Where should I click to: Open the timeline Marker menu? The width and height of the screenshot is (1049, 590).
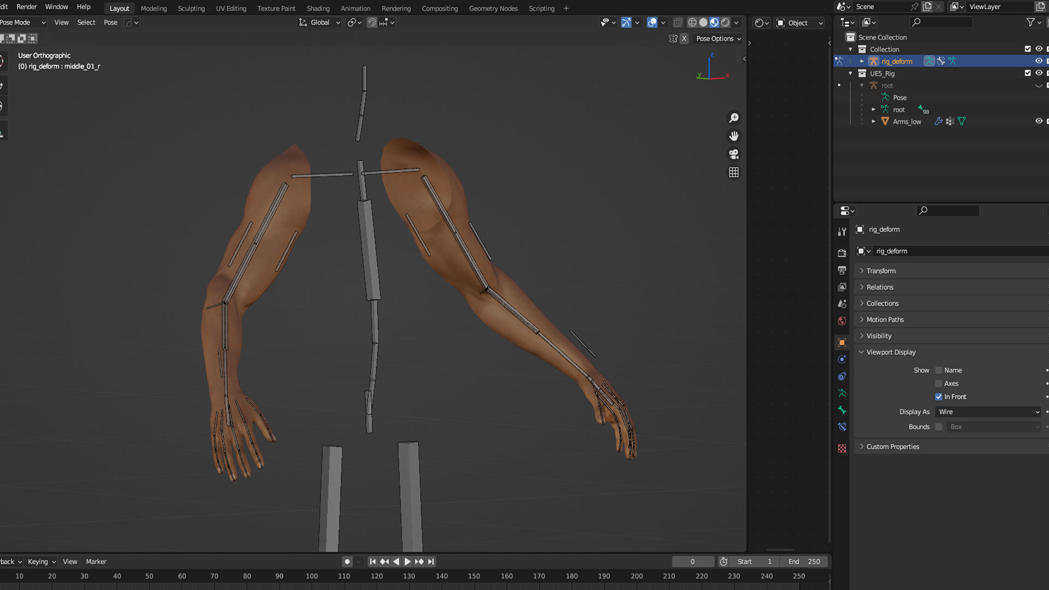[x=96, y=562]
